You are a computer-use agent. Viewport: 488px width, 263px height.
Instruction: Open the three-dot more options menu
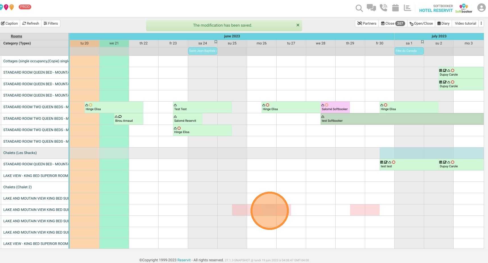pyautogui.click(x=481, y=23)
